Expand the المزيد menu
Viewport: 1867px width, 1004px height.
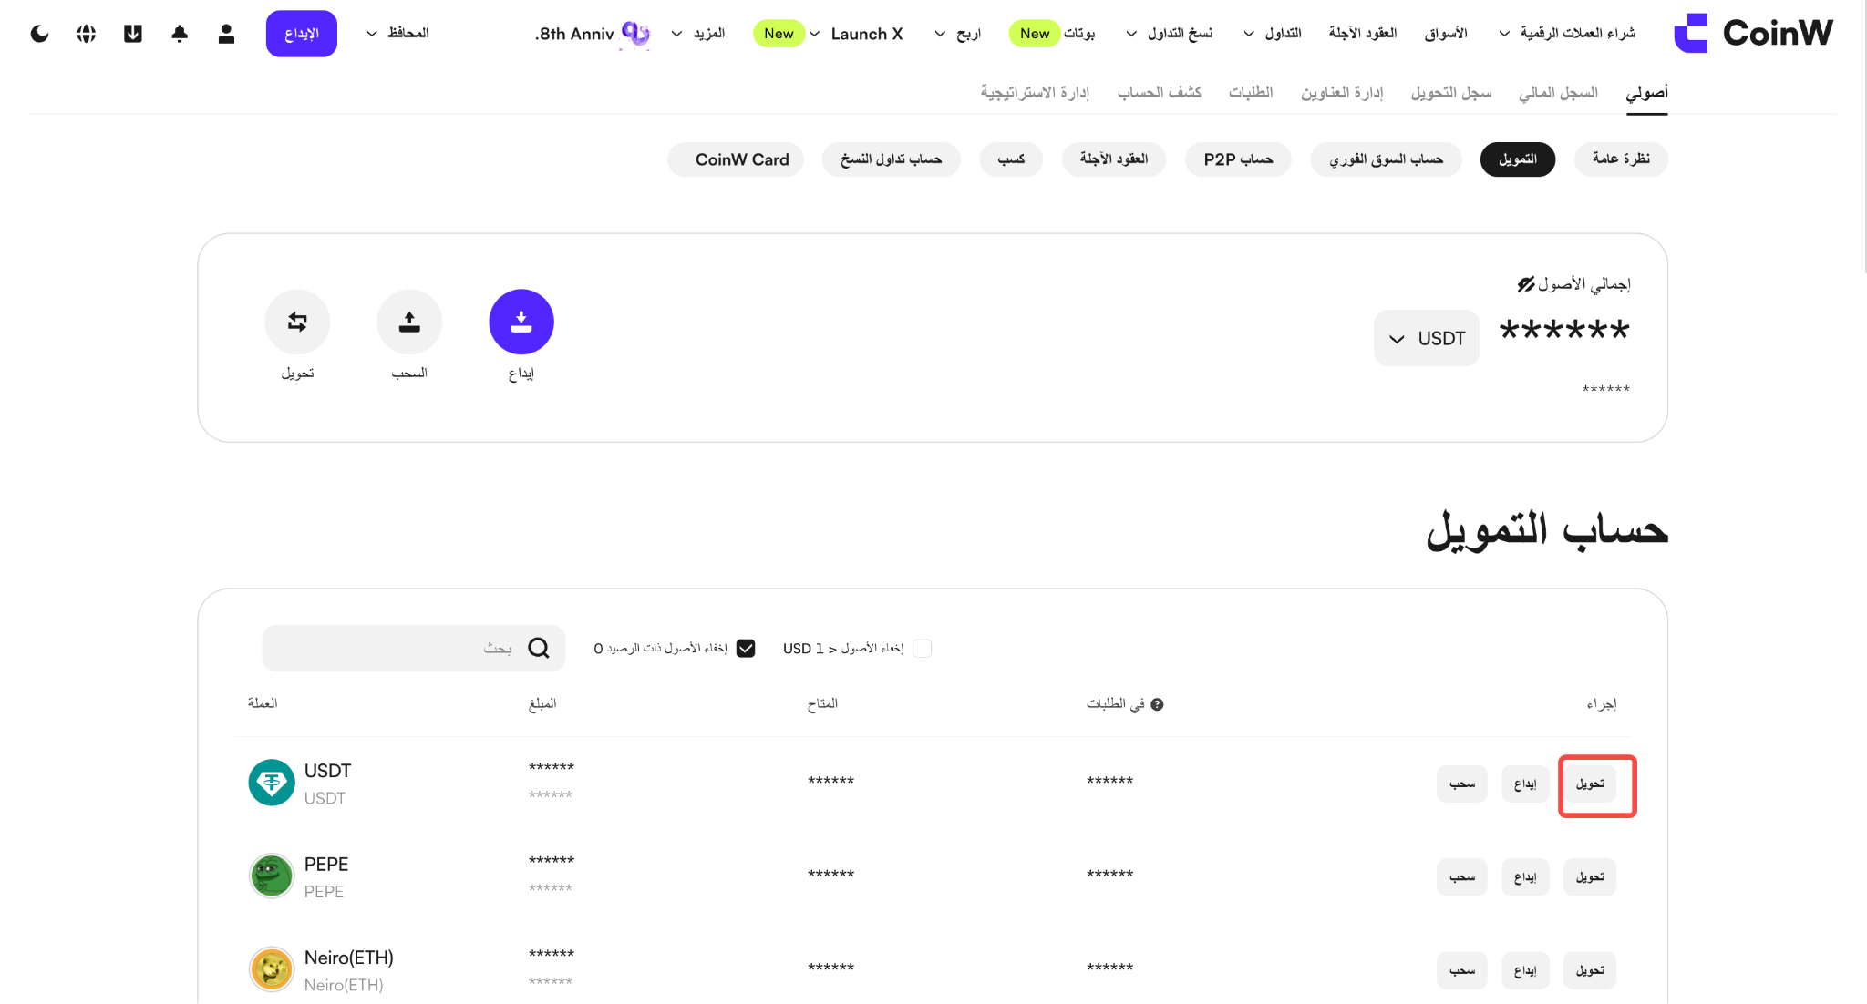pyautogui.click(x=698, y=34)
